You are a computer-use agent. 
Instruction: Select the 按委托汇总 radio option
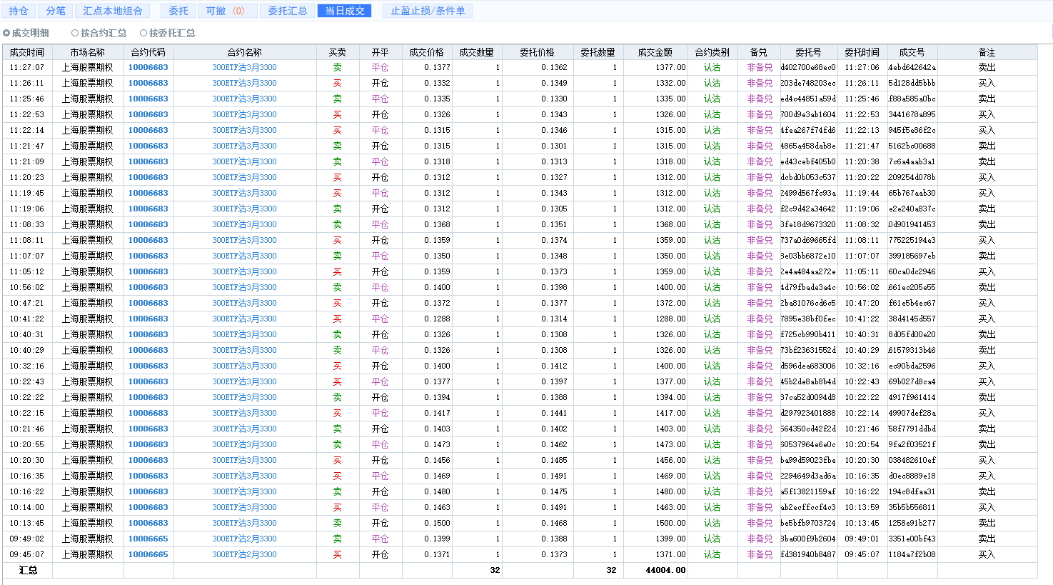[167, 33]
